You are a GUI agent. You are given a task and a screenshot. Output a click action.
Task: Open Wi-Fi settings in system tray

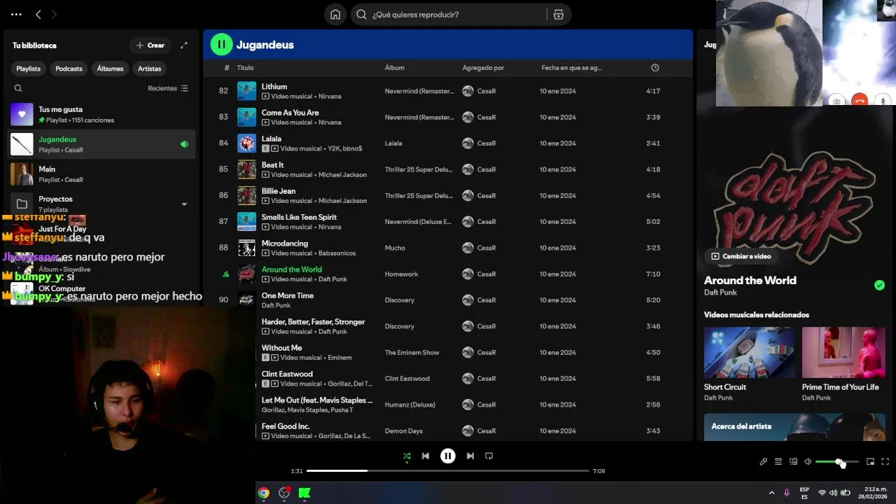point(822,493)
